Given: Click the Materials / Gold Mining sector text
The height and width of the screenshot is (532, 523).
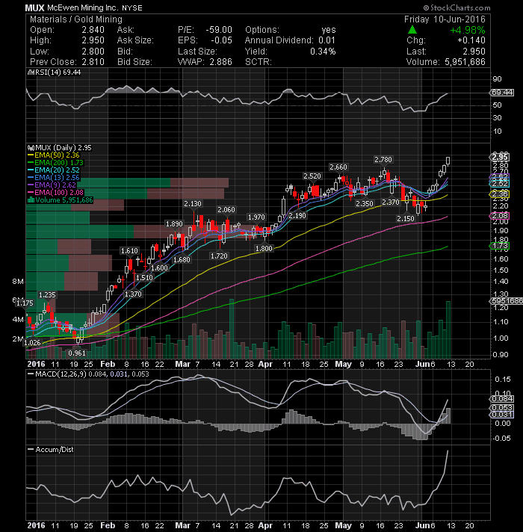Looking at the screenshot, I should [x=76, y=19].
